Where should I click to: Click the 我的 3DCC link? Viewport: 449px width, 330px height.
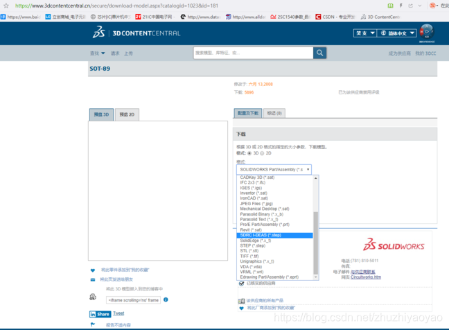pos(425,53)
